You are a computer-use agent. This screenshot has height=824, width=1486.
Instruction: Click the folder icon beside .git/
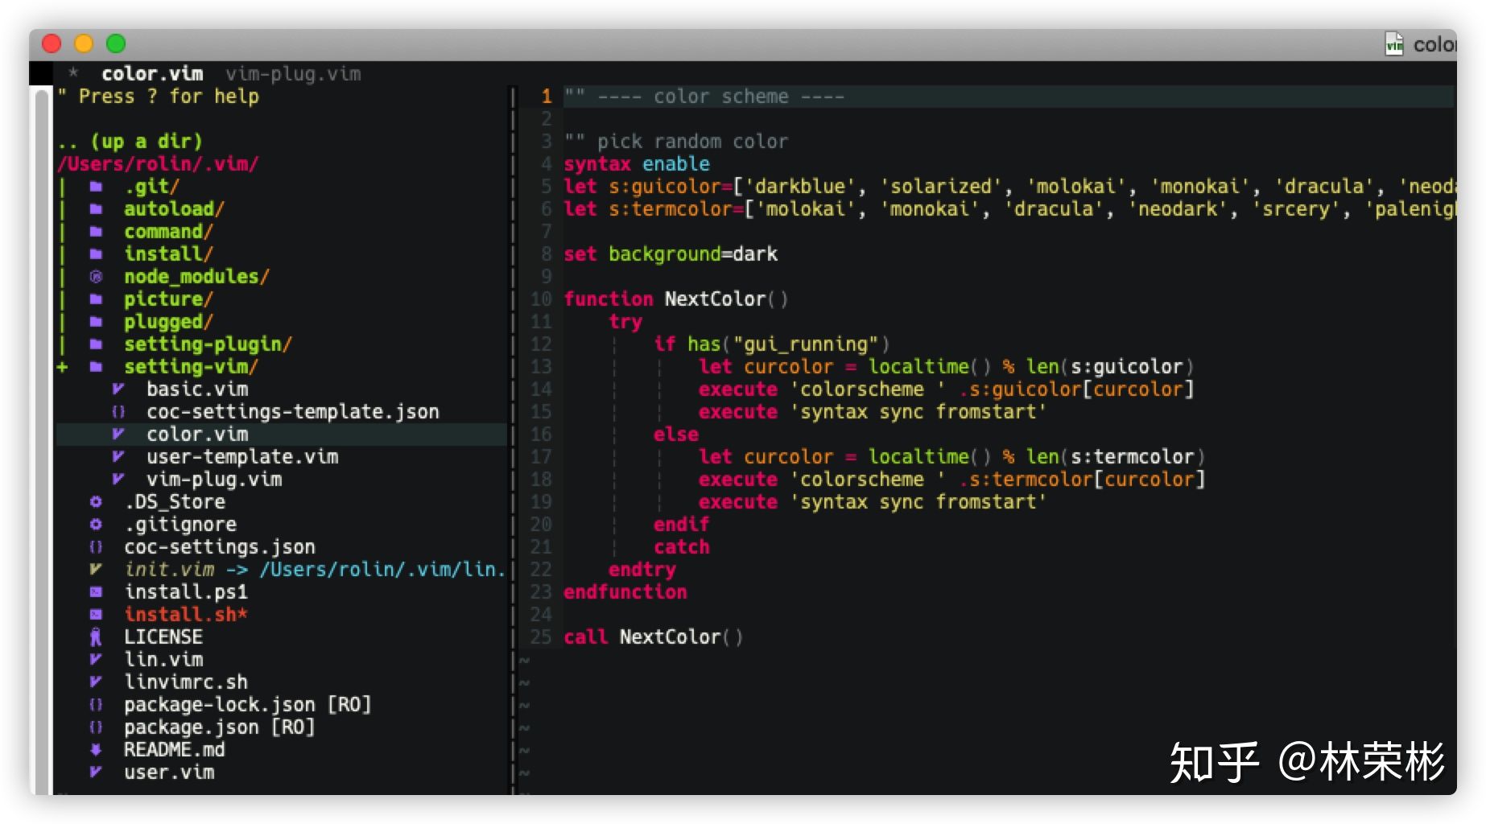click(96, 187)
